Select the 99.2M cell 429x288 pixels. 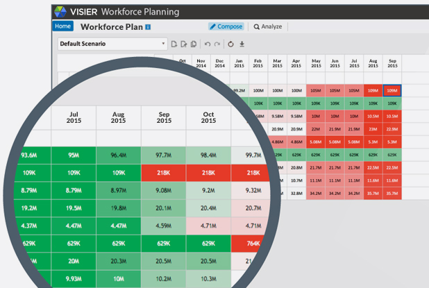click(x=239, y=90)
